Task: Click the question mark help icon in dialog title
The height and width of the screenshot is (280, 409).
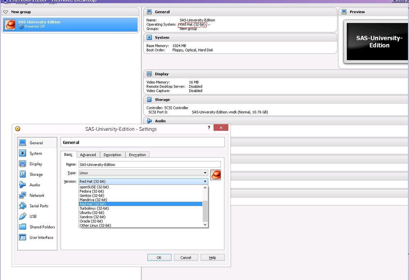Action: pos(209,128)
